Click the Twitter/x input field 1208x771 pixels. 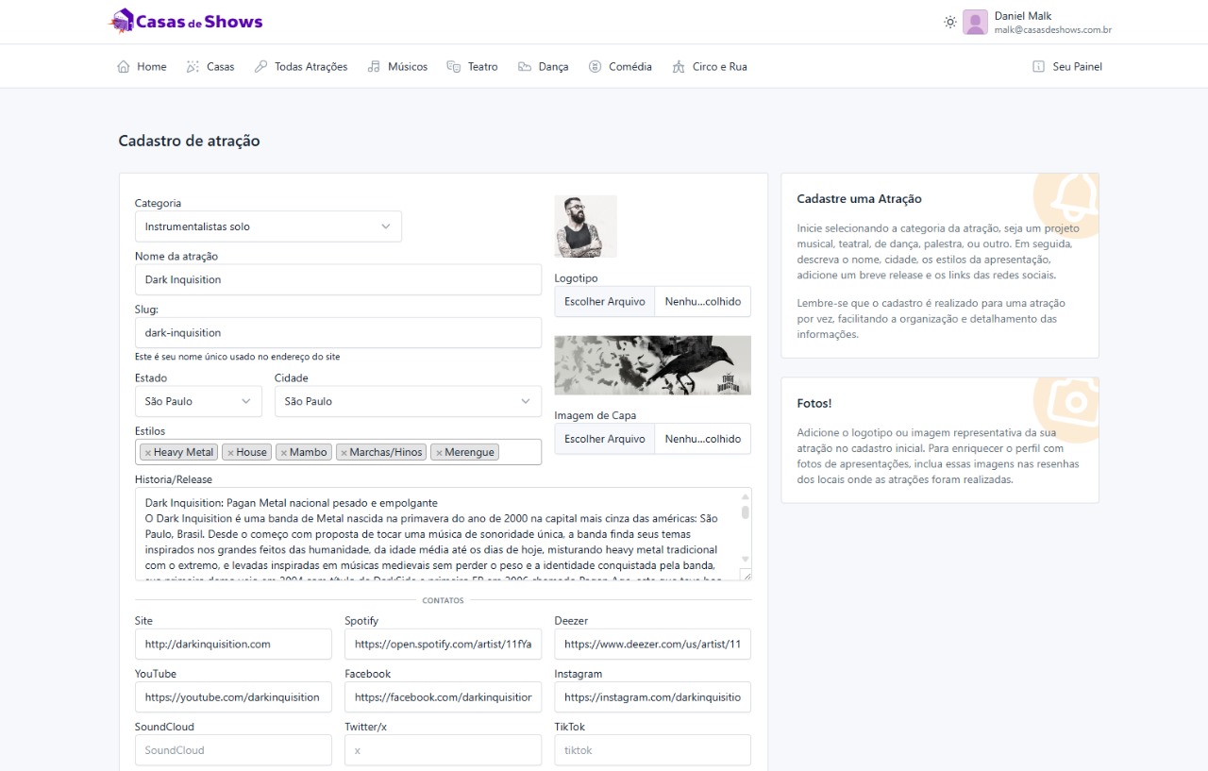[443, 750]
